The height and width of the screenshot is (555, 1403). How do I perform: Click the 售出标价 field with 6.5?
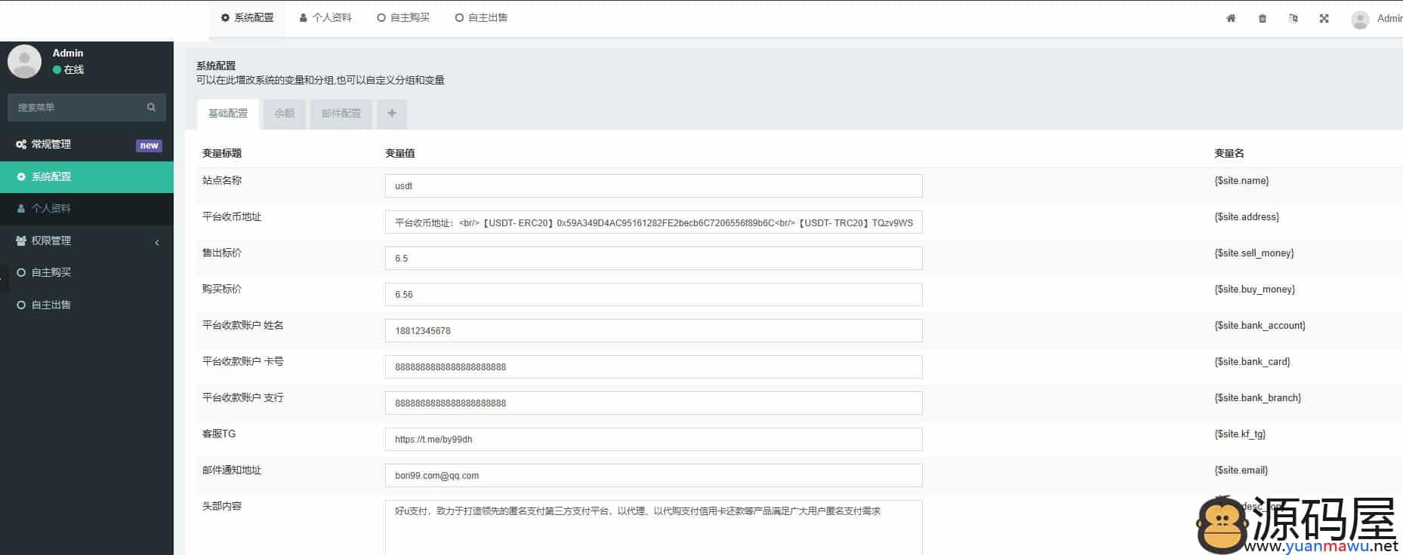click(x=653, y=258)
